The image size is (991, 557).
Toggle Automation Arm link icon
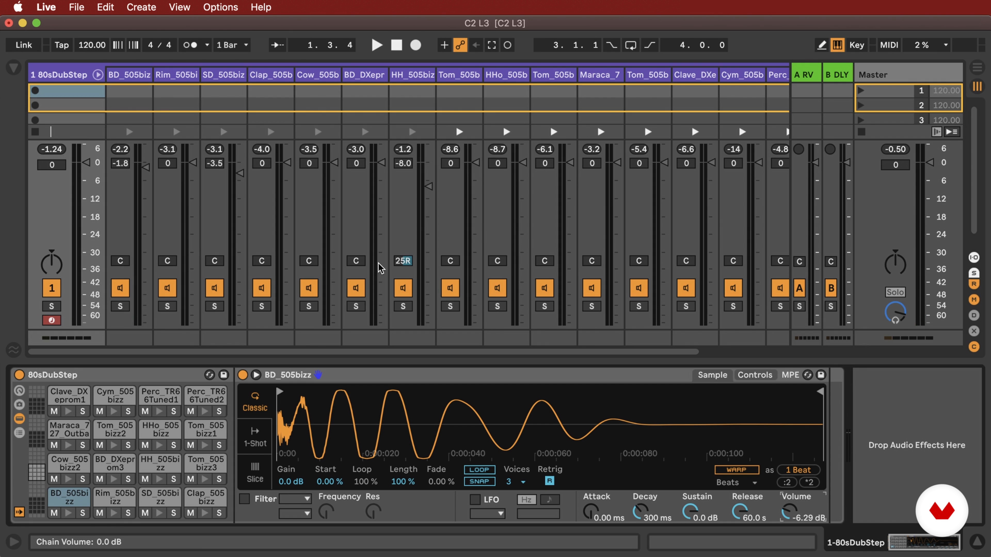coord(460,45)
